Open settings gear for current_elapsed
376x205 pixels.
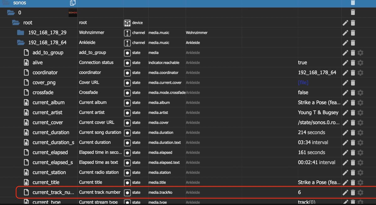tap(360, 153)
